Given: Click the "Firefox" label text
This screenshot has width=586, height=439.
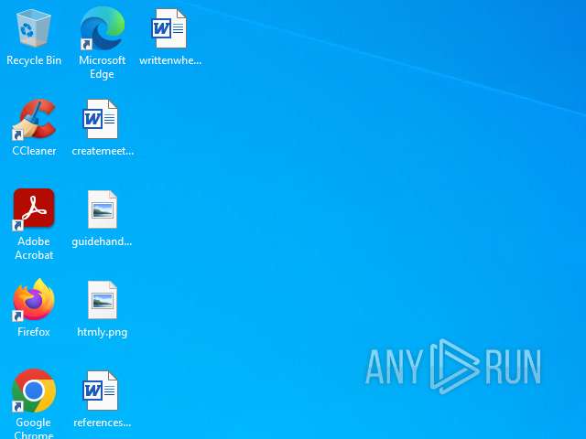Looking at the screenshot, I should coord(34,332).
